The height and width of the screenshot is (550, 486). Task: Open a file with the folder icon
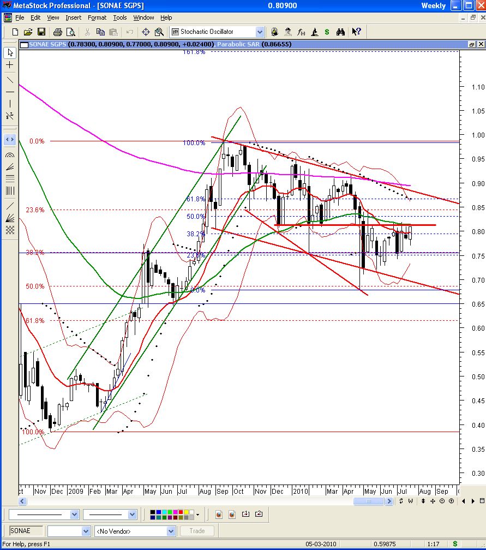(x=28, y=32)
